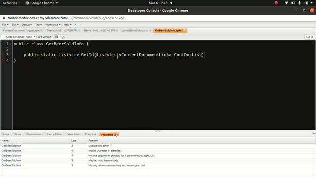
Task: Close the ContentDocumentTrigger.apxt tab
Action: click(42, 30)
